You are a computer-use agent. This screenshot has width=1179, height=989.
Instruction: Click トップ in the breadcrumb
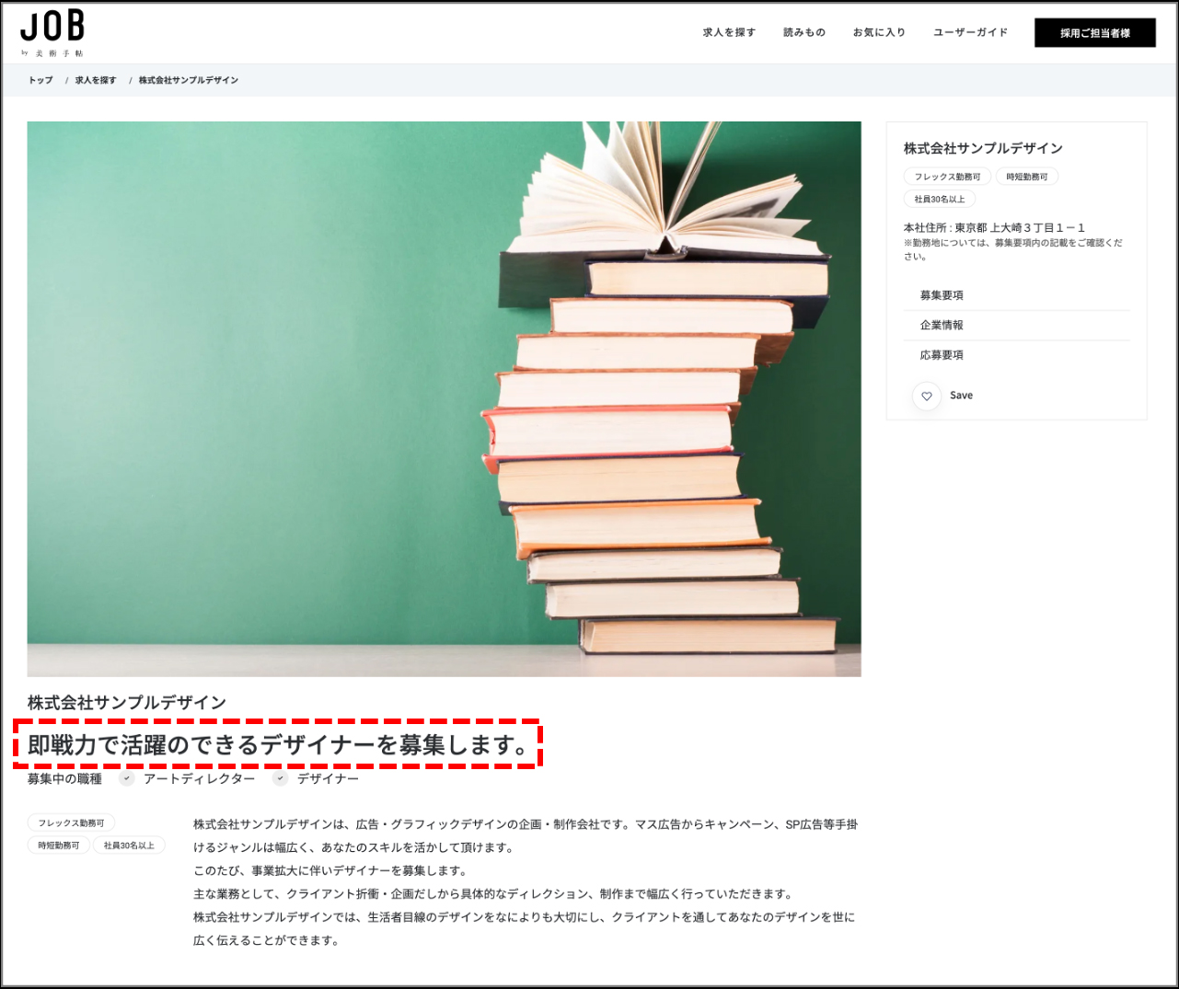tap(40, 80)
